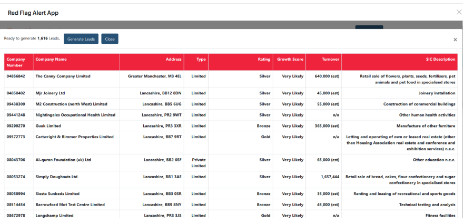Click turnover value 35,000 (est)

coord(328,193)
